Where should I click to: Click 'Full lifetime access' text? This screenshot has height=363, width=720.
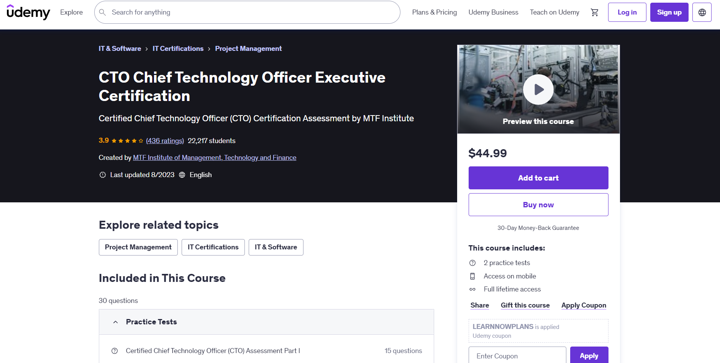tap(512, 289)
